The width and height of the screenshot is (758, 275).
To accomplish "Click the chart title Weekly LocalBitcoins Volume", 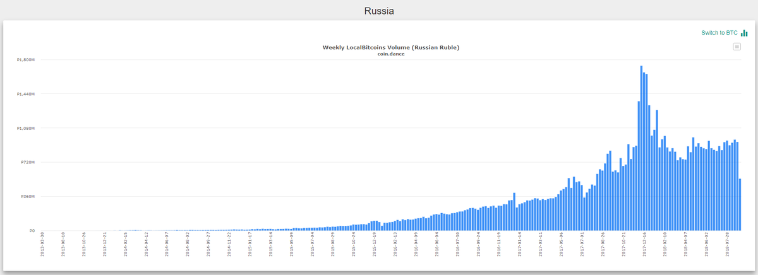I will [x=391, y=47].
